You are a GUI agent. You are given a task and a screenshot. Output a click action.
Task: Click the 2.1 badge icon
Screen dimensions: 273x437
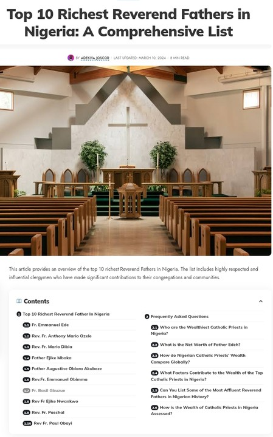(x=154, y=328)
